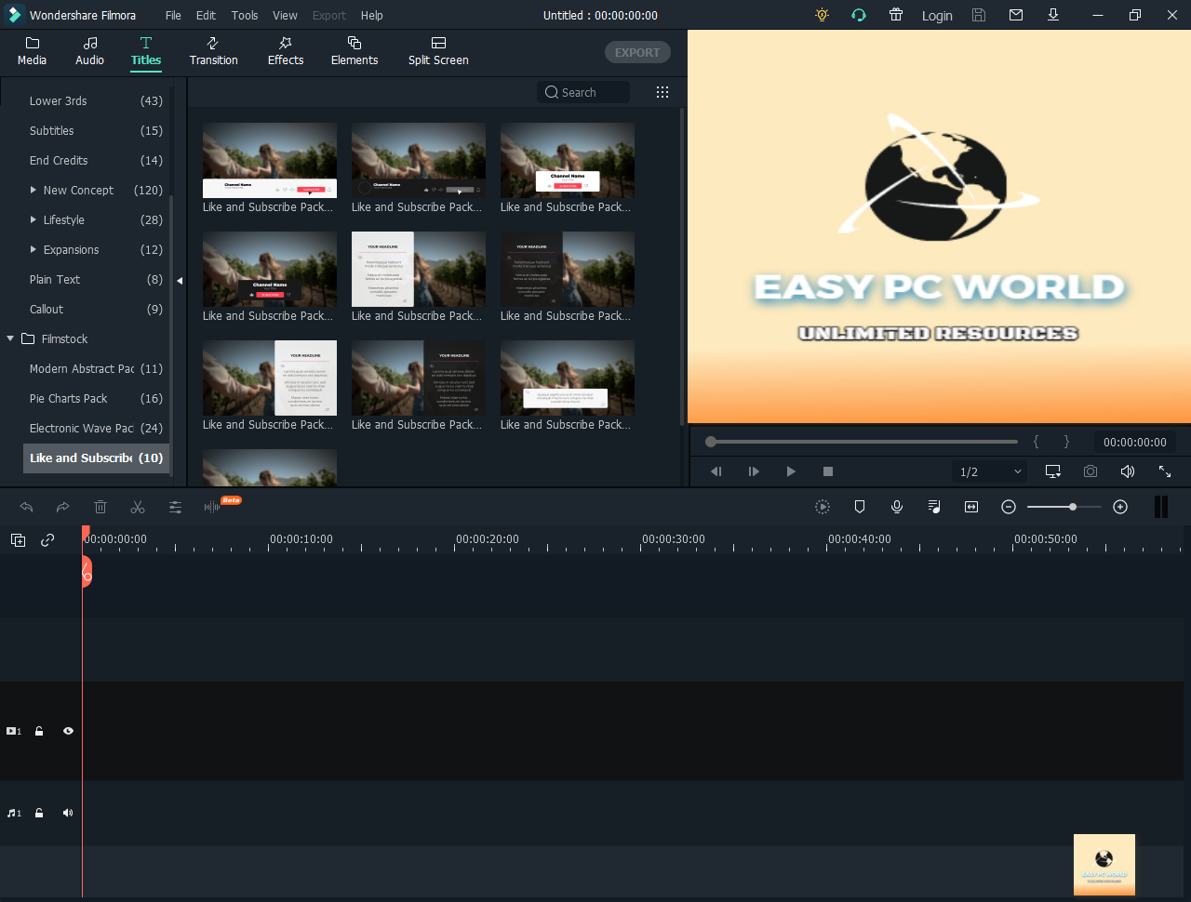Screen dimensions: 1191x902
Task: Lock the audio track
Action: pyautogui.click(x=38, y=813)
